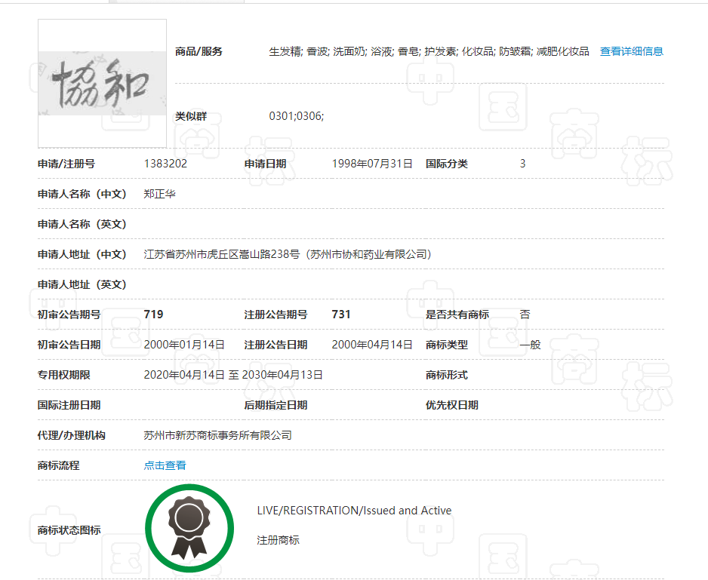This screenshot has height=580, width=708.
Task: Click the 商标状态图标 label
Action: point(69,530)
